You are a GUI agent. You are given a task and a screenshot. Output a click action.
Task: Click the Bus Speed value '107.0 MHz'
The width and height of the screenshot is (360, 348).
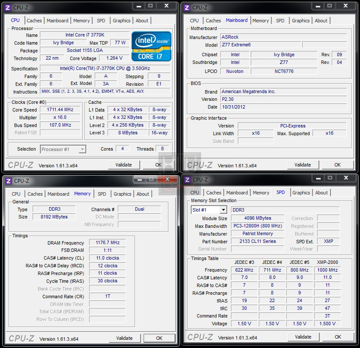(60, 125)
